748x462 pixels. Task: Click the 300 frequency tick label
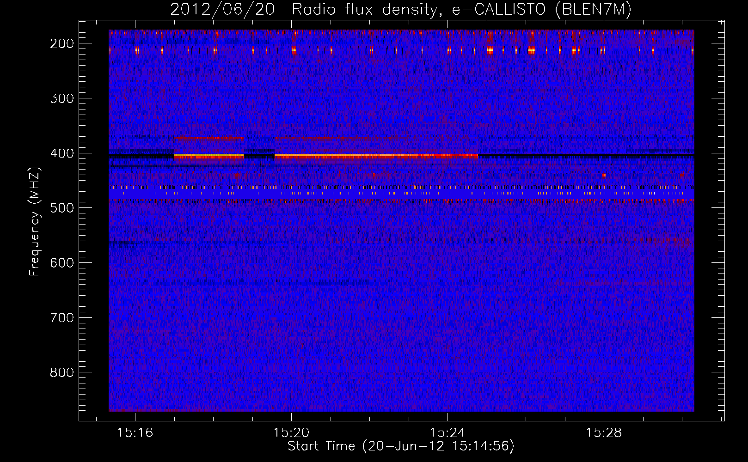coord(61,98)
